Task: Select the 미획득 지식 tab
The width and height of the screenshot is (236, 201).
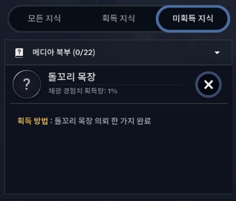Action: pyautogui.click(x=193, y=18)
